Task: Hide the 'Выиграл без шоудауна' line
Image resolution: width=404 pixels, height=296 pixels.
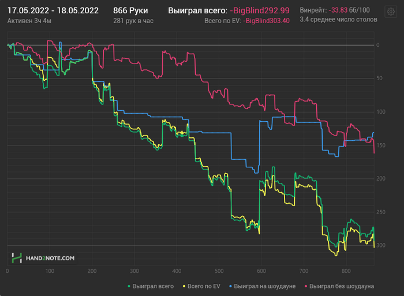Action: [x=342, y=286]
